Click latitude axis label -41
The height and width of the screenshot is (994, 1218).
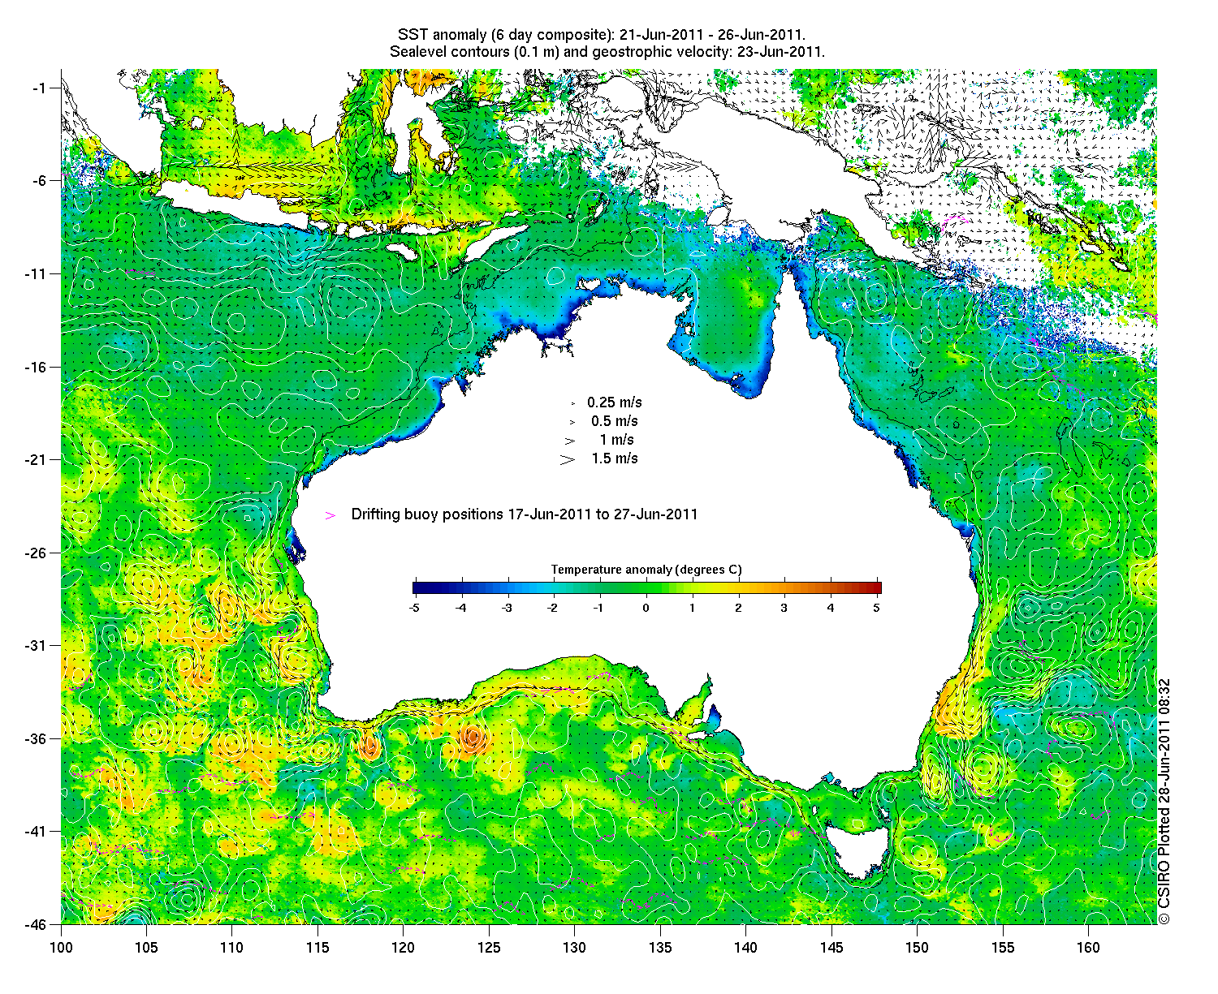click(37, 832)
